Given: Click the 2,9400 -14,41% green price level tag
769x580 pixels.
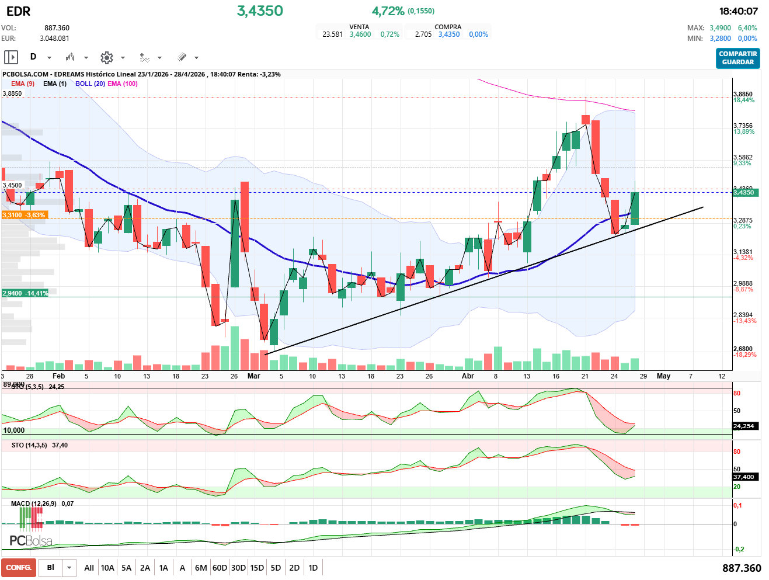Looking at the screenshot, I should 25,293.
